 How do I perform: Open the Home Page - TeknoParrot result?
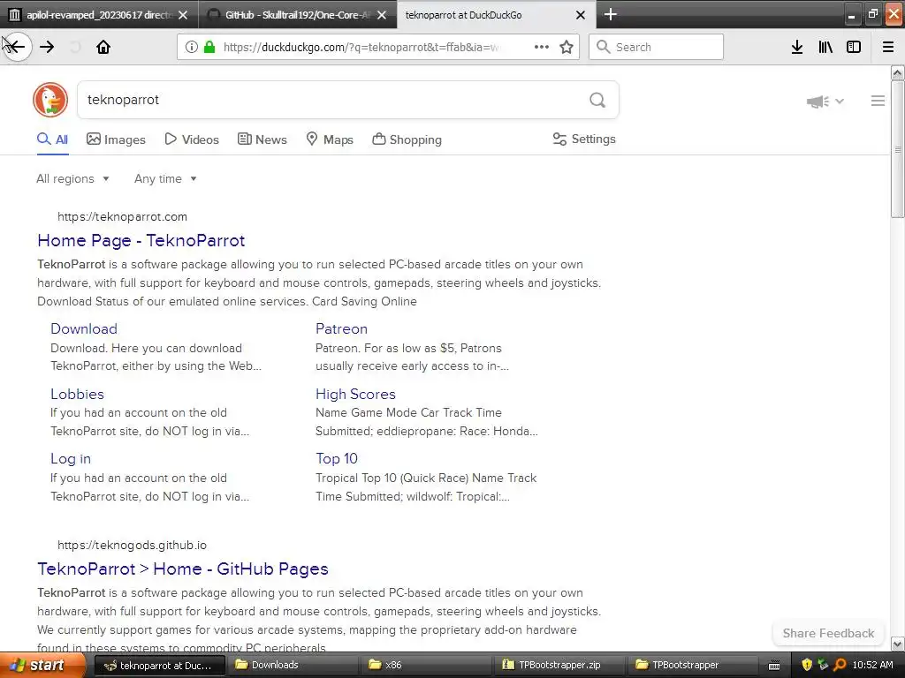(x=141, y=240)
